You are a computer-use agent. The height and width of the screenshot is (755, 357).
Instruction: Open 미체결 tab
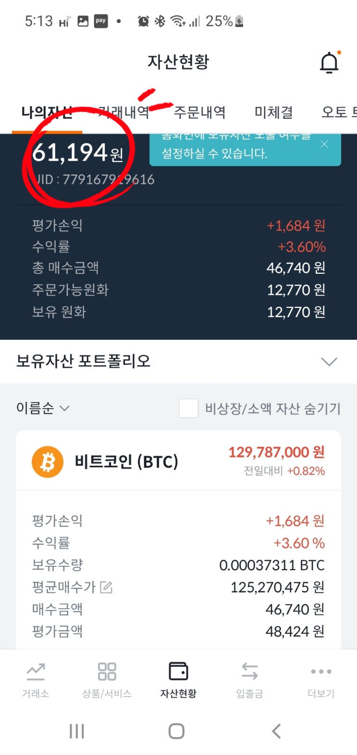tap(273, 113)
